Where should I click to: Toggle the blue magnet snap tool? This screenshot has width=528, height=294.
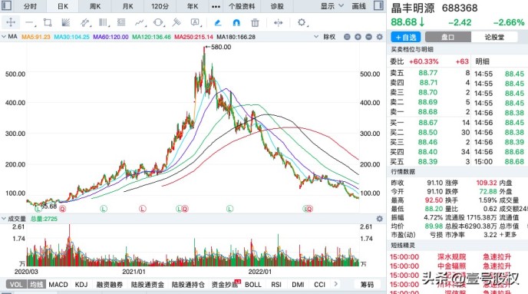[236, 22]
